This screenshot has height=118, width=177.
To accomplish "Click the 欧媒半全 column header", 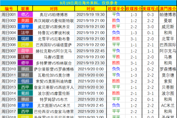I will pos(116,9).
